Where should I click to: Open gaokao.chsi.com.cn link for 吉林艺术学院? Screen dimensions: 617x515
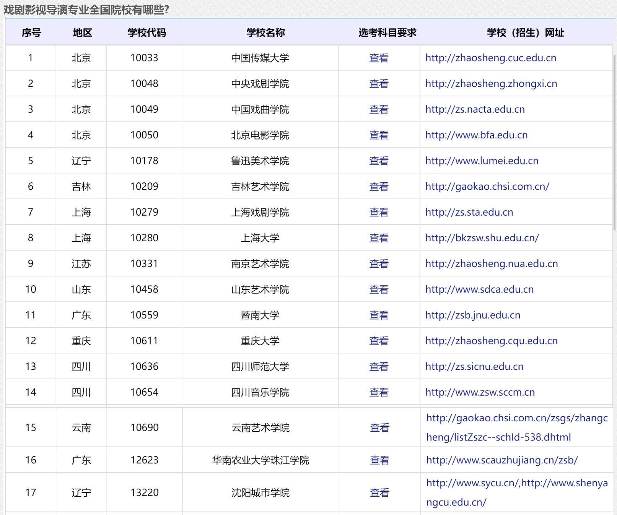pyautogui.click(x=487, y=186)
